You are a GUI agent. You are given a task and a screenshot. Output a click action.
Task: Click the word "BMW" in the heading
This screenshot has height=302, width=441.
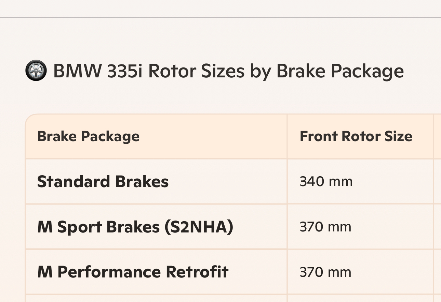pos(77,71)
